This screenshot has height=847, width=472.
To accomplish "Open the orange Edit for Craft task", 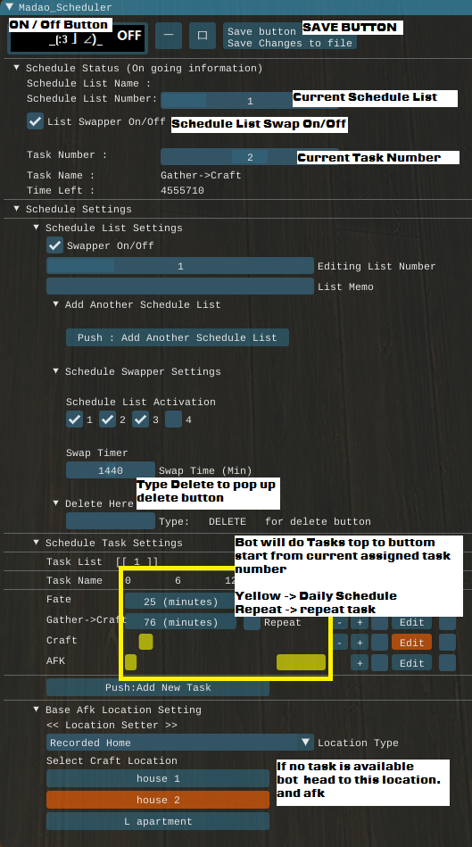I will 411,643.
